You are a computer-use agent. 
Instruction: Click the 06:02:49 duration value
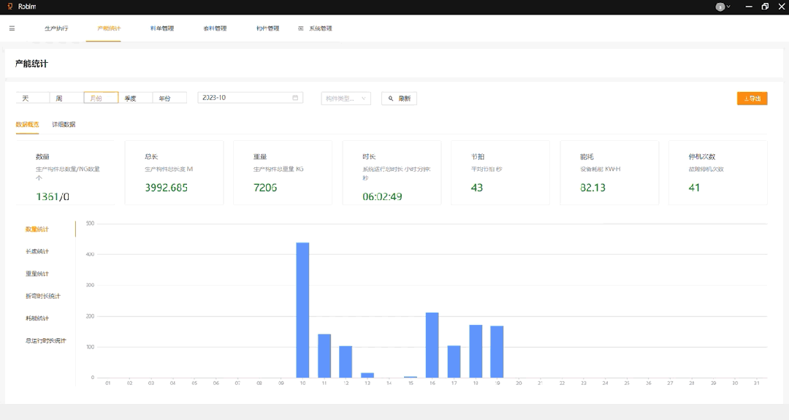tap(382, 196)
